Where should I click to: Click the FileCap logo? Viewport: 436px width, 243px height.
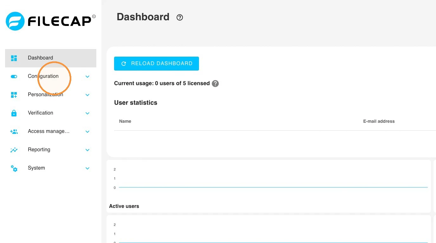[51, 21]
